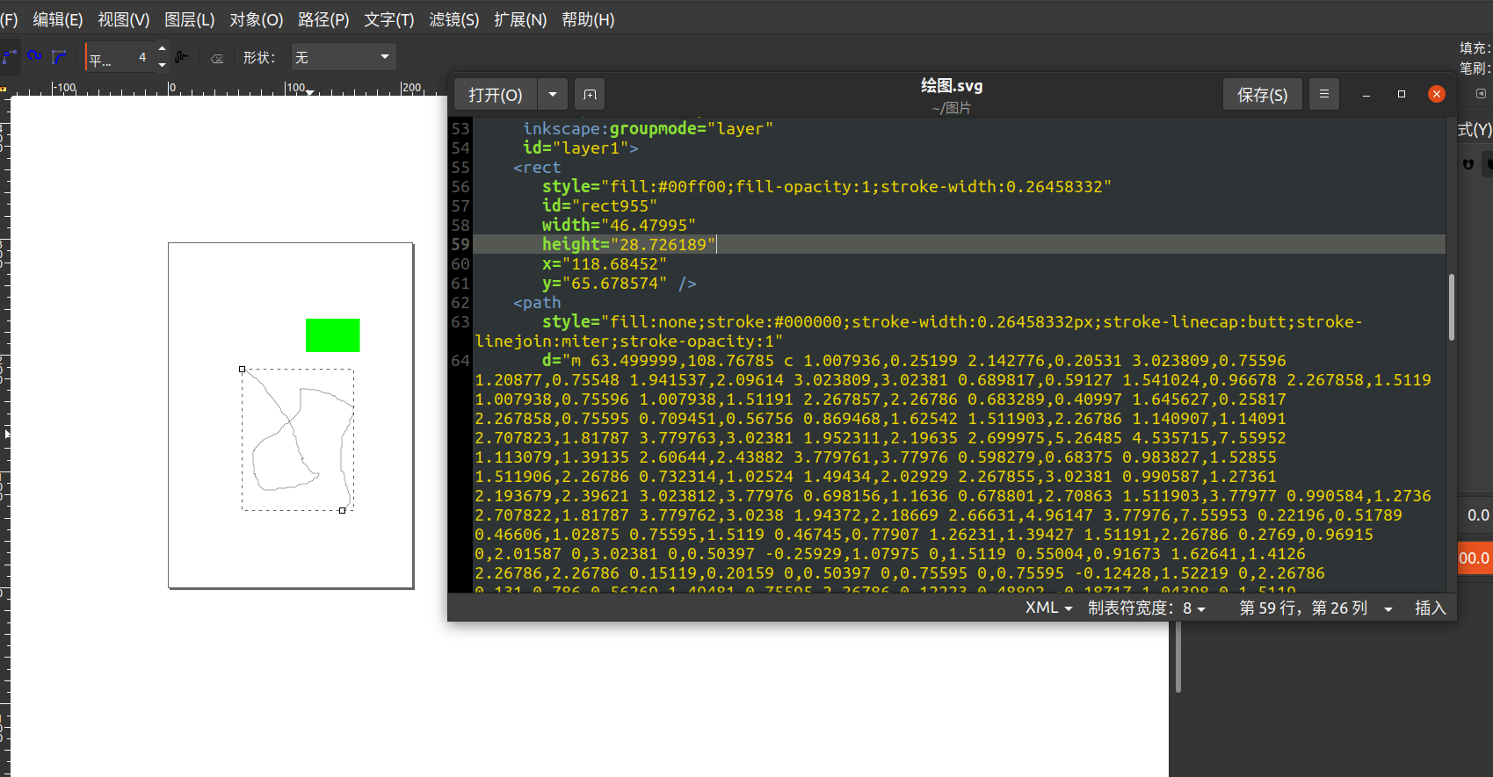Open the 路径(P) menu
Image resolution: width=1493 pixels, height=777 pixels.
pyautogui.click(x=323, y=19)
